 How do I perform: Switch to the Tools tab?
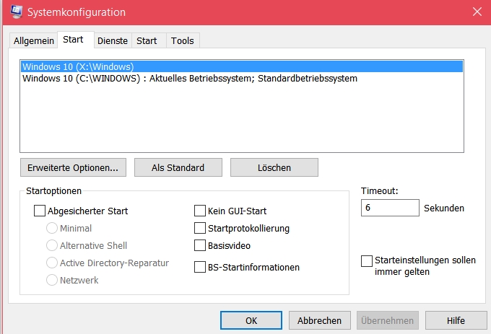pos(182,40)
